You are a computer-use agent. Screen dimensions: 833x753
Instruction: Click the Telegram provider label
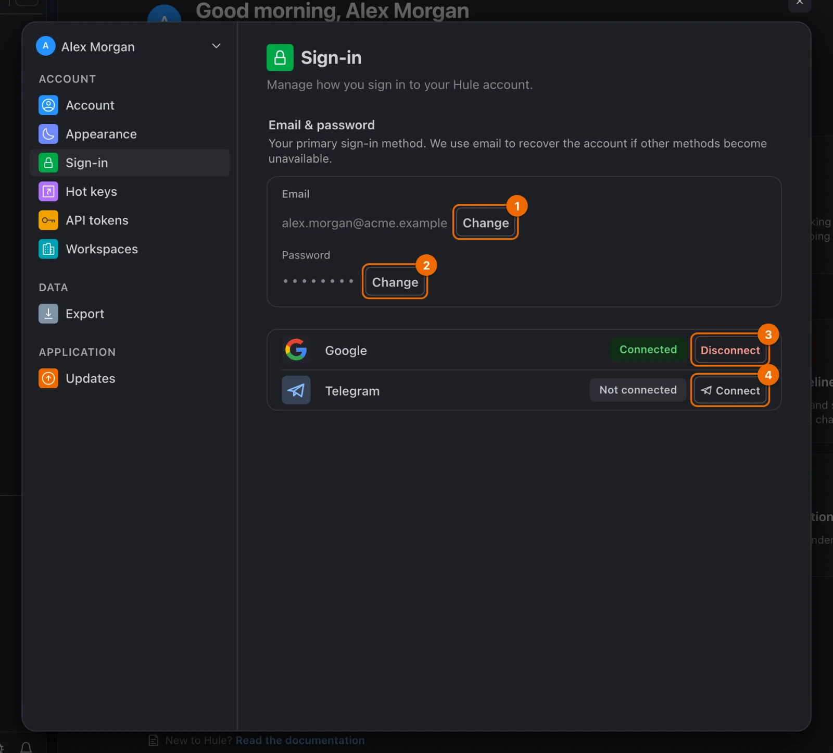pos(352,391)
